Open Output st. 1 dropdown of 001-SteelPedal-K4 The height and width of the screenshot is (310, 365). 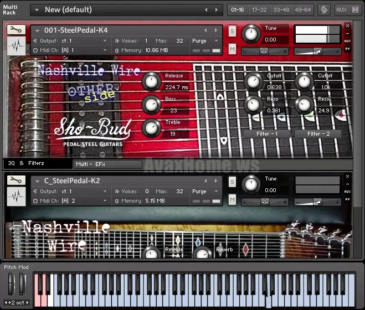coord(105,41)
